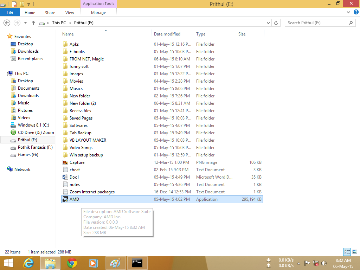Select the Movies folder icon
Screen dimensions: 360x270
(65, 81)
